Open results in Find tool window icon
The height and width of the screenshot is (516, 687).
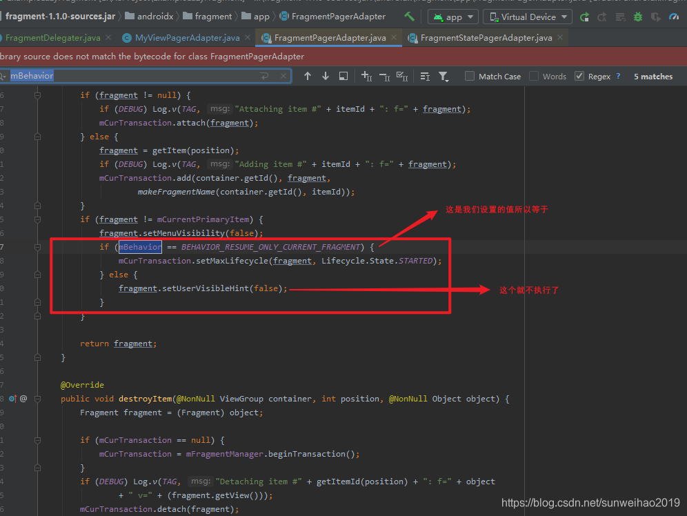(343, 76)
